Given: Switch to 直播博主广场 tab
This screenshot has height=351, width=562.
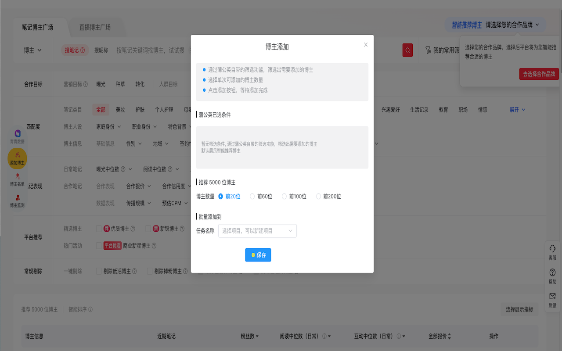Looking at the screenshot, I should tap(95, 27).
